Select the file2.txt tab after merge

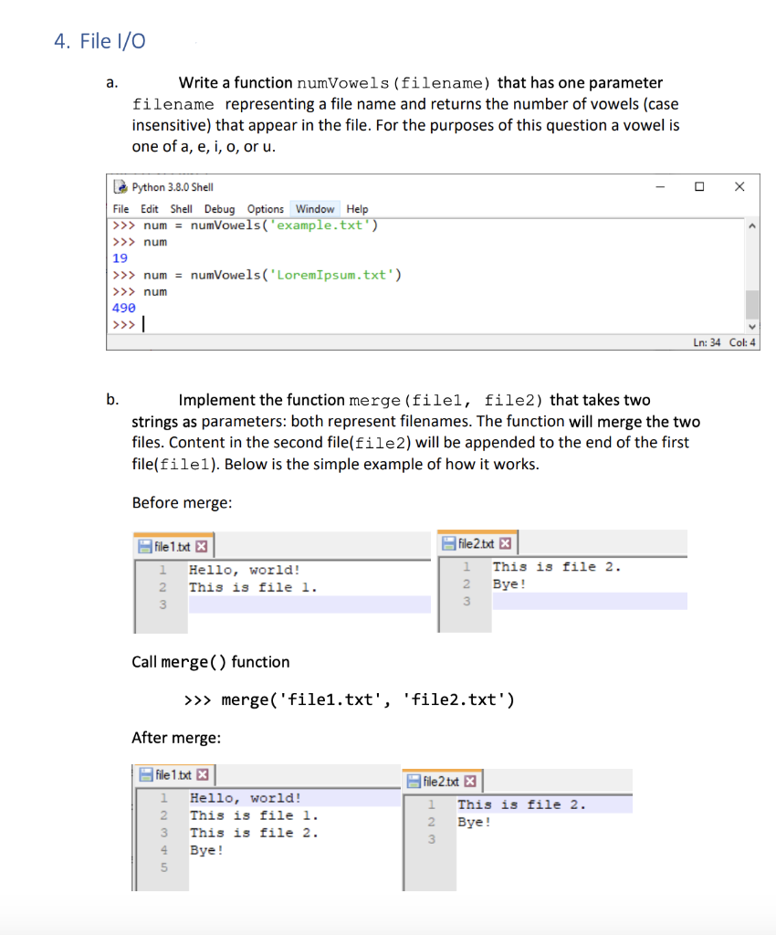(x=443, y=781)
